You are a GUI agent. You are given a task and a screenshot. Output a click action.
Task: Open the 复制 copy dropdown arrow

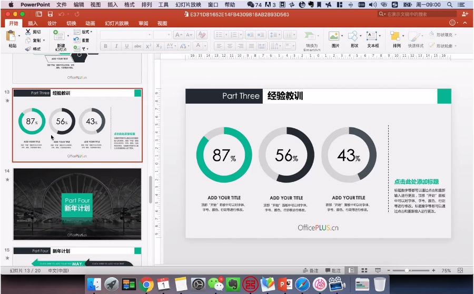pyautogui.click(x=44, y=40)
